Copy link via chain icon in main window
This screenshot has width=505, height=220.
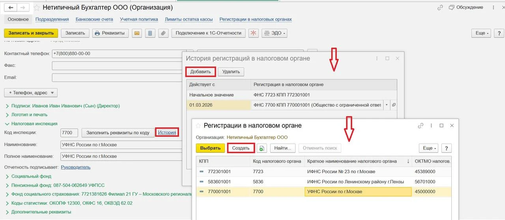click(x=440, y=7)
